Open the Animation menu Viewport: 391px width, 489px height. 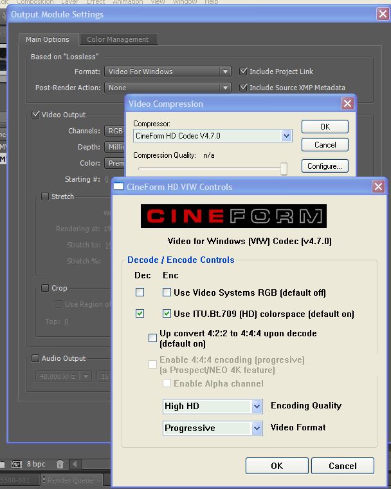pyautogui.click(x=128, y=2)
